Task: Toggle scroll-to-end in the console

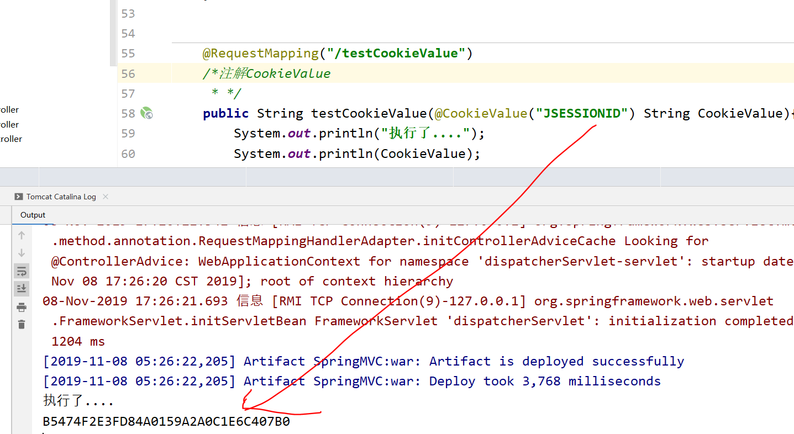Action: click(22, 288)
